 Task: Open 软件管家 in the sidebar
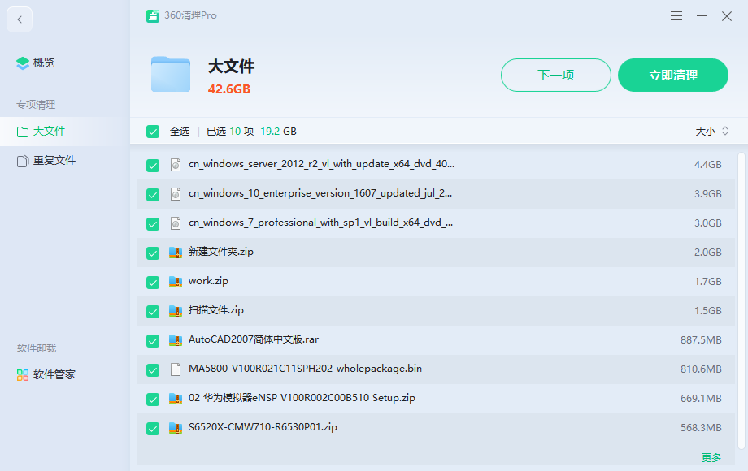[54, 375]
